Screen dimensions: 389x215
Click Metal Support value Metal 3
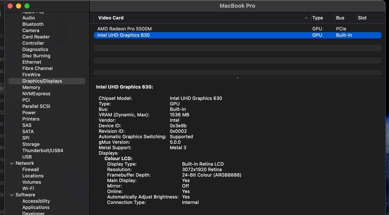178,148
